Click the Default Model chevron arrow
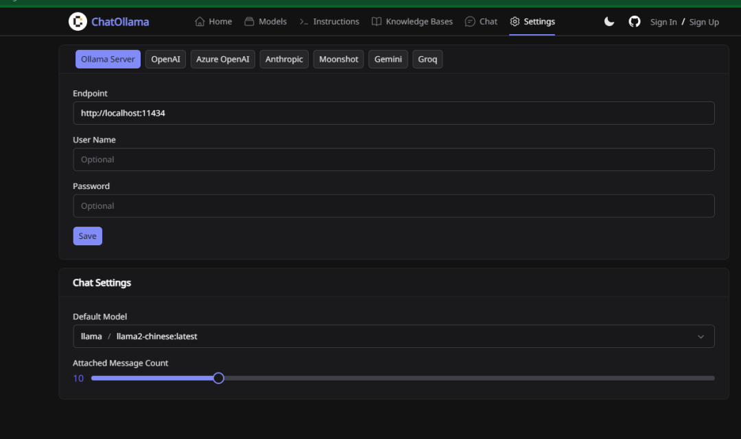Viewport: 741px width, 439px height. click(x=701, y=337)
